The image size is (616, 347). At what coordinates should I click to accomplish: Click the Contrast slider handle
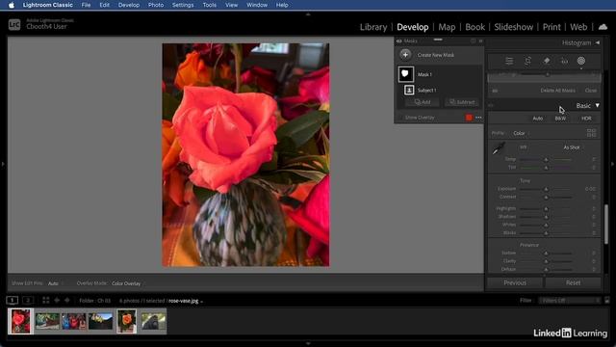click(546, 197)
